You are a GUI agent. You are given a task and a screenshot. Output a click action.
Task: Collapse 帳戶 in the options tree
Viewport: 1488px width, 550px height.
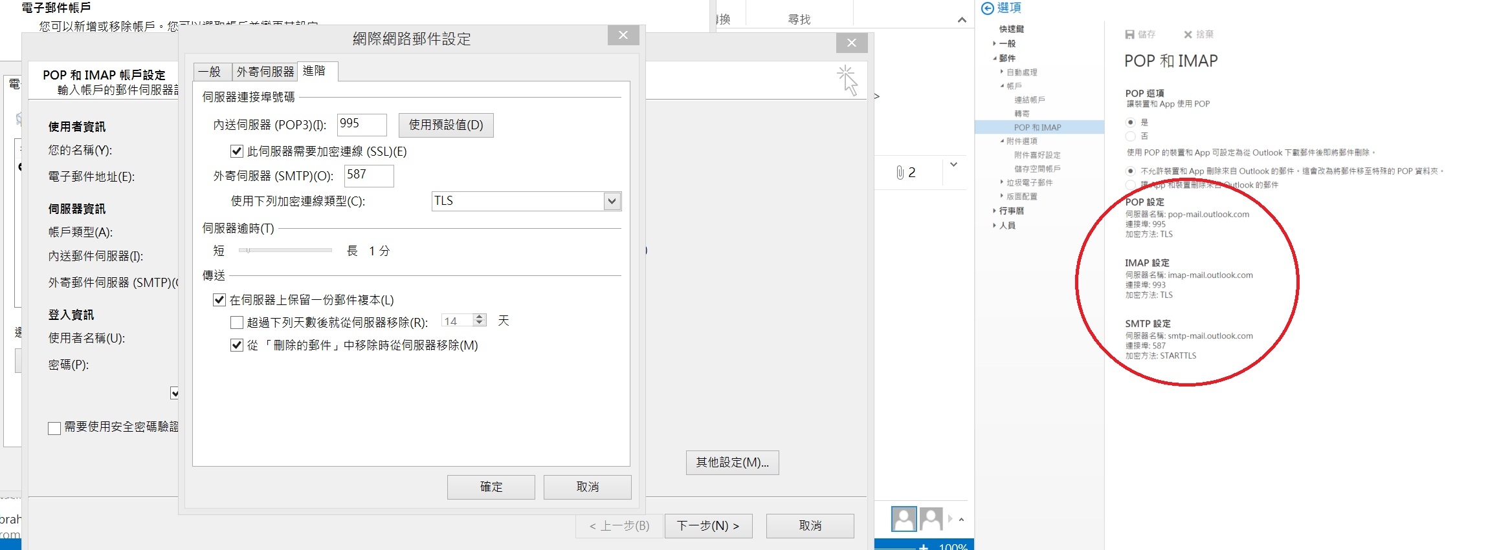tap(1002, 86)
